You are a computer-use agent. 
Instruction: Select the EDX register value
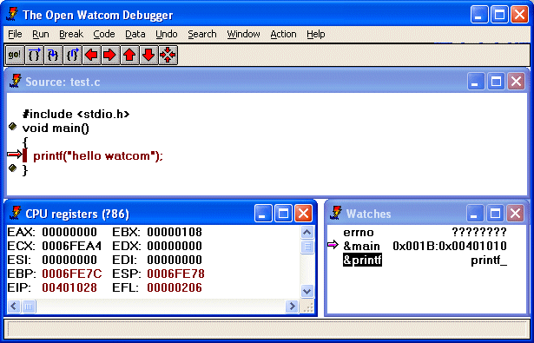click(175, 246)
